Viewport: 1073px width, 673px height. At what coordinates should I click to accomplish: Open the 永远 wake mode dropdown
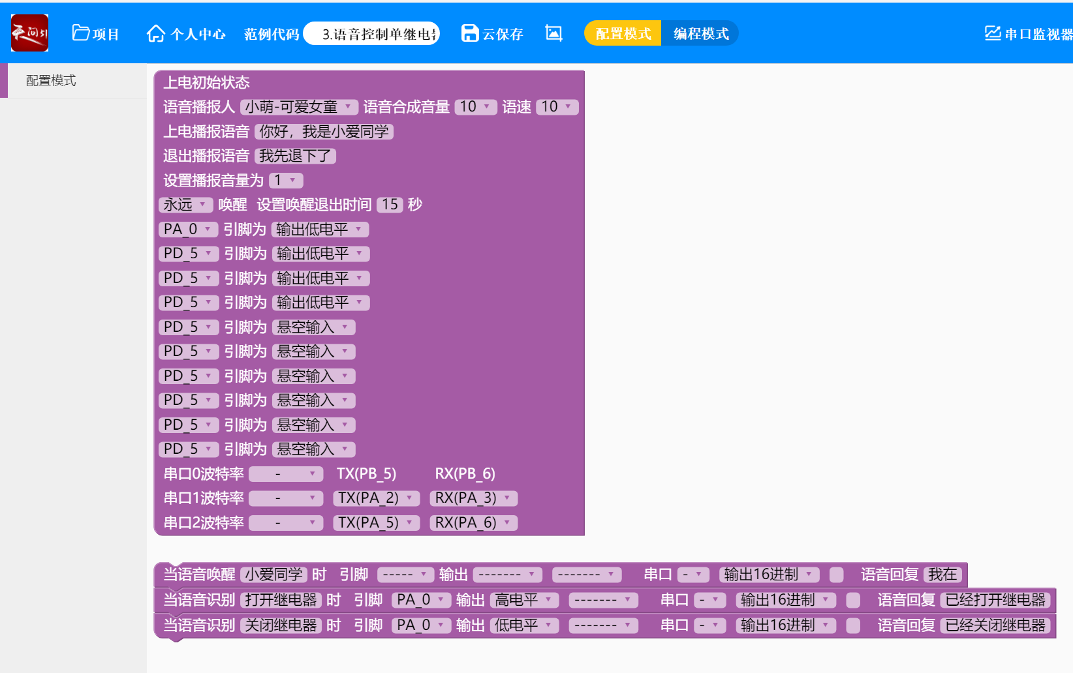(x=185, y=205)
